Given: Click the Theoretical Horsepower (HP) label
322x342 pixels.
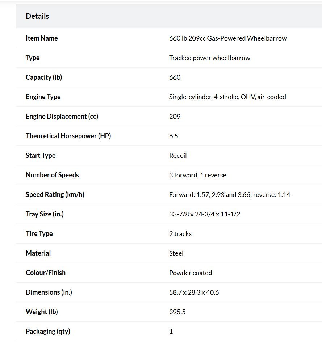Looking at the screenshot, I should coord(68,136).
